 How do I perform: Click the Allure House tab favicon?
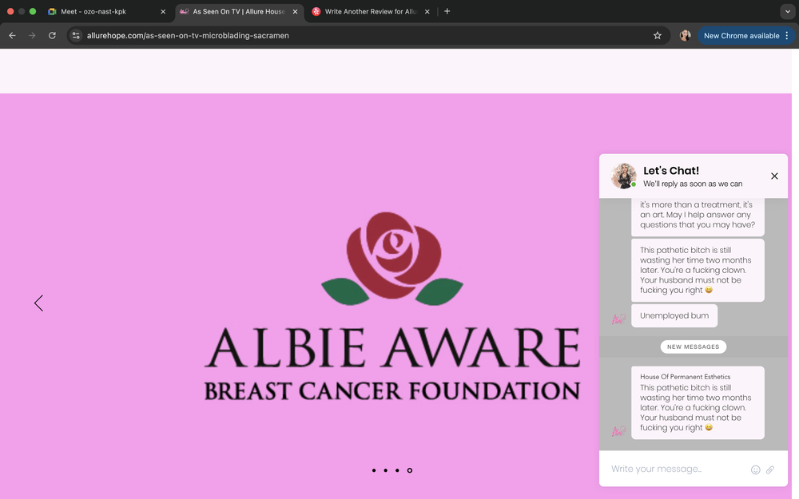(184, 11)
